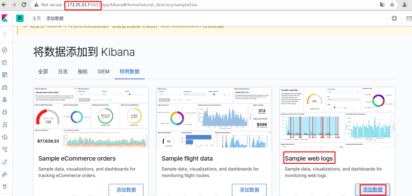Open Visualize chart icon in sidebar
Viewport: 412px width, 196px height.
[x=5, y=62]
